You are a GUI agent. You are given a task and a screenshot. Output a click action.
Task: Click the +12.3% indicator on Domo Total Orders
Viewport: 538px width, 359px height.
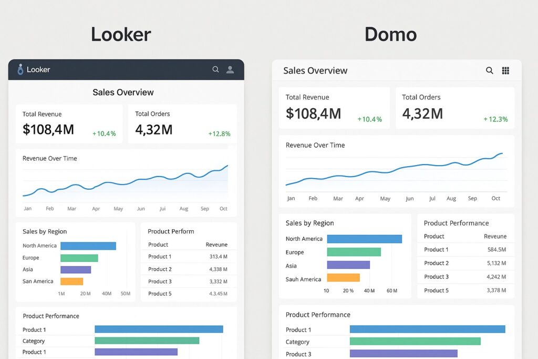496,119
